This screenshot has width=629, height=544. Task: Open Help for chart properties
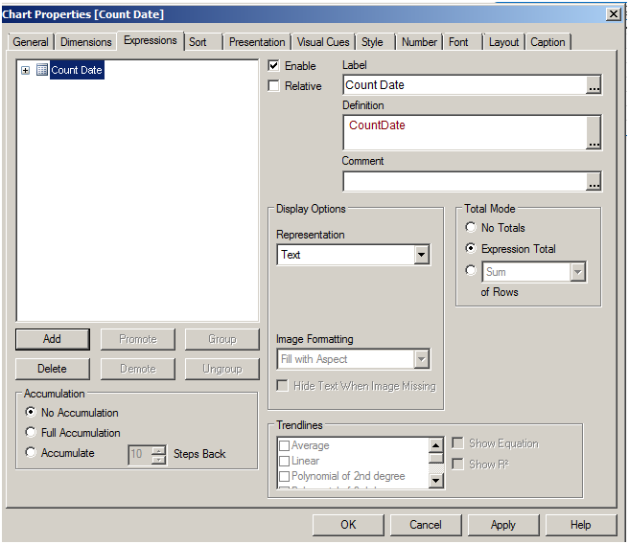pyautogui.click(x=580, y=525)
